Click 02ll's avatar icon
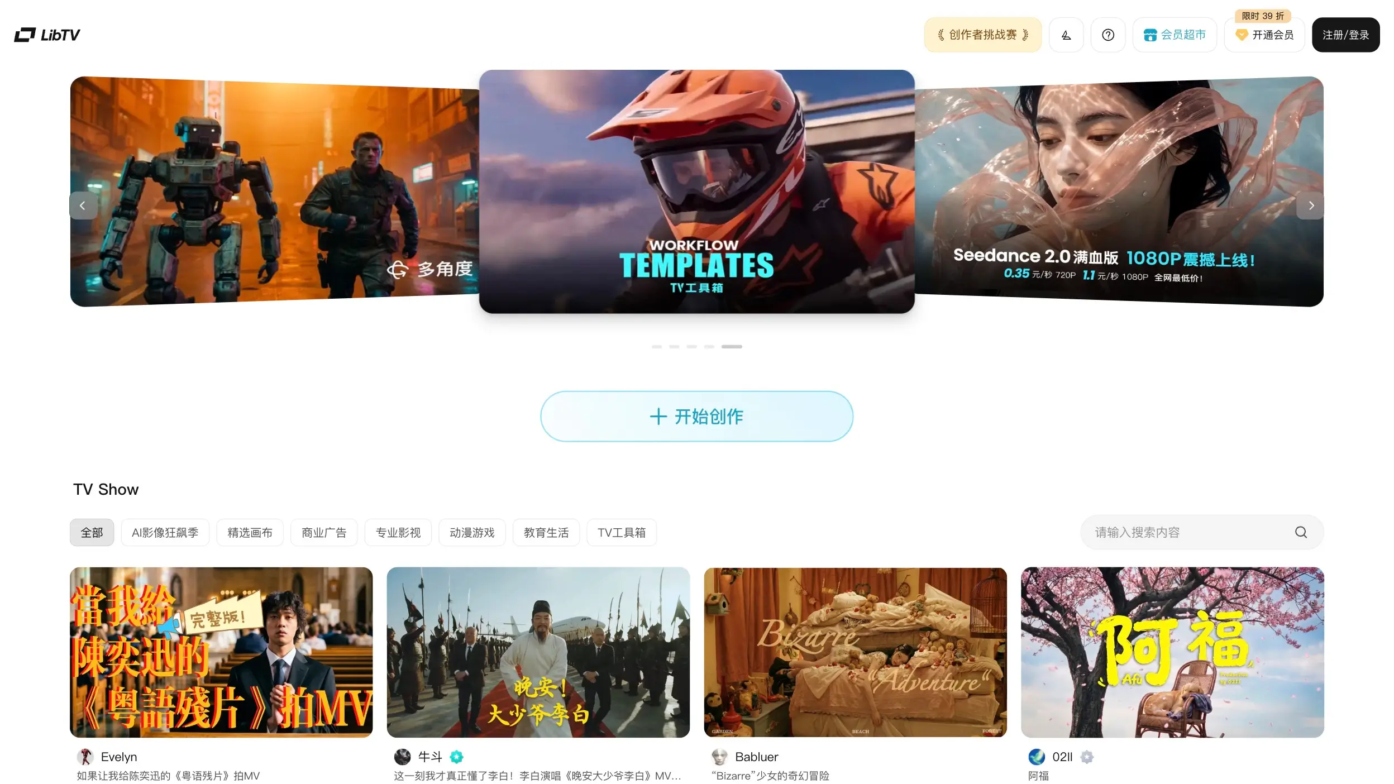 tap(1037, 757)
